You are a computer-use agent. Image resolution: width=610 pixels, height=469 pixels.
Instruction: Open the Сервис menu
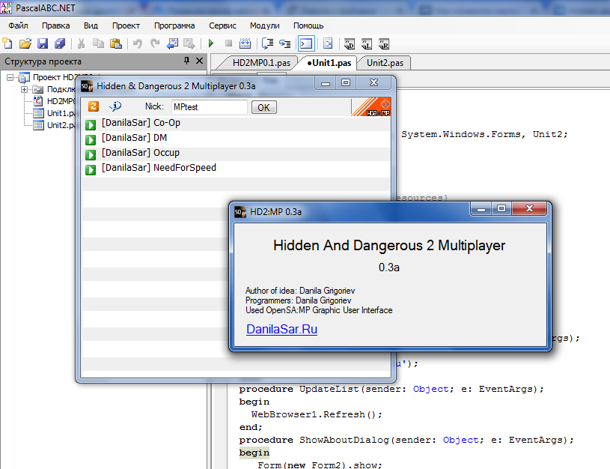pyautogui.click(x=222, y=25)
